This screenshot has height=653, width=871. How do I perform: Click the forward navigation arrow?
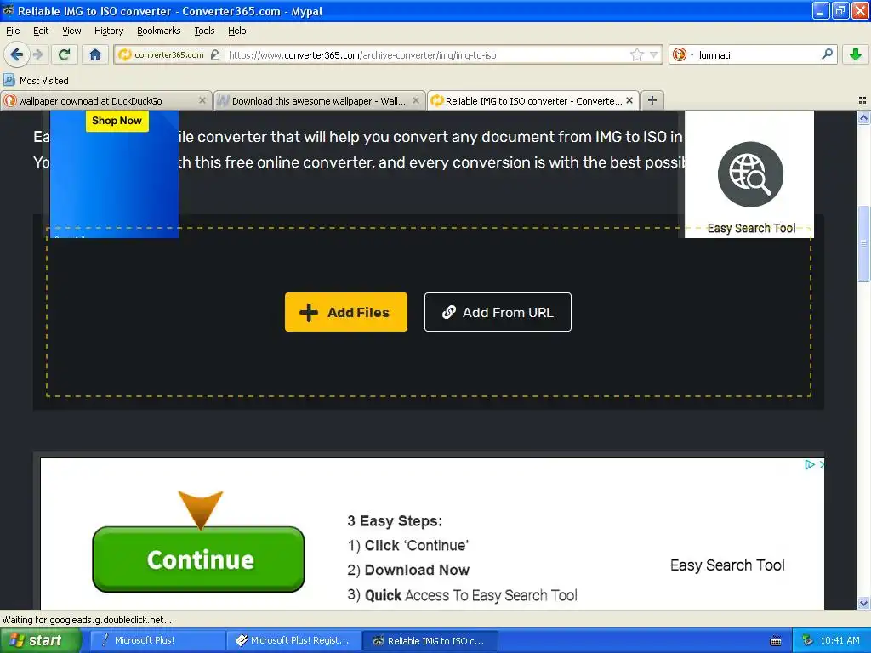click(x=38, y=54)
